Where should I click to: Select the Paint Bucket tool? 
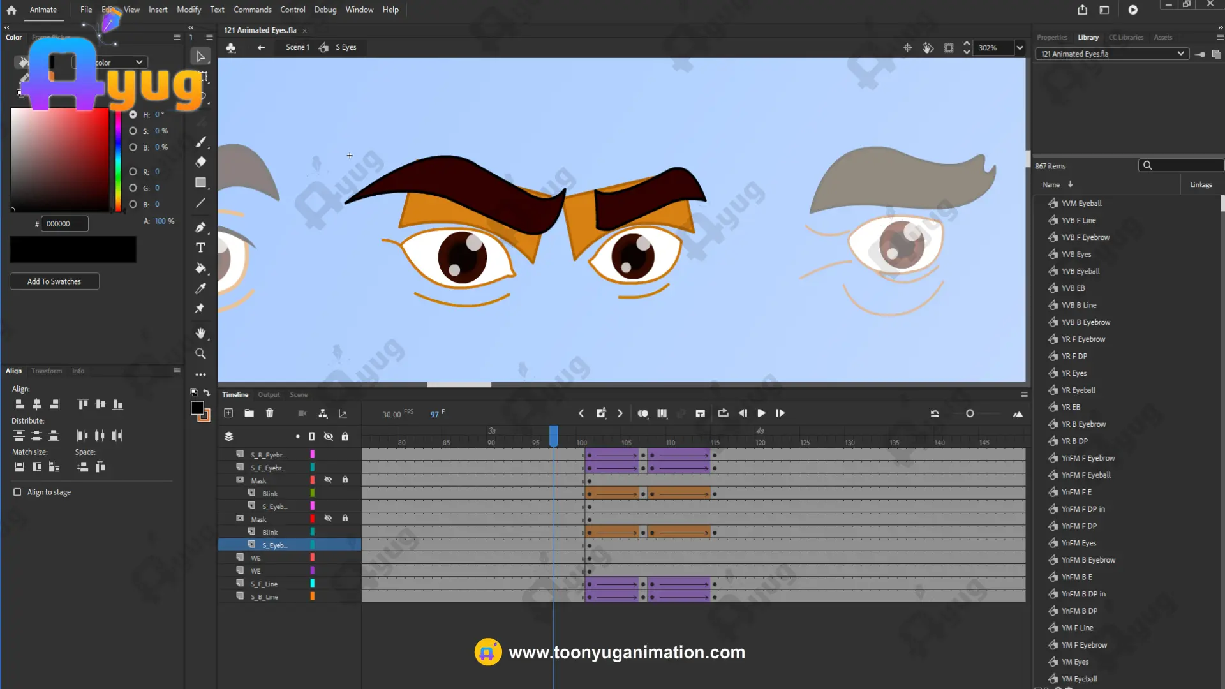pos(200,268)
